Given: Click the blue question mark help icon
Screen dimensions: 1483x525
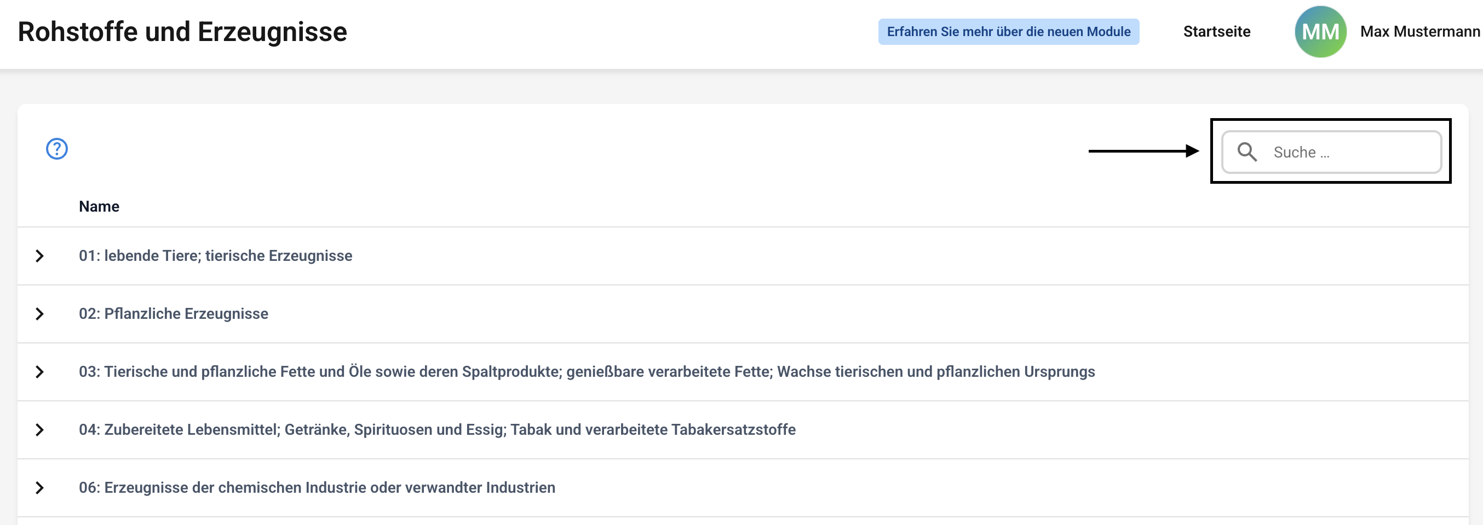Looking at the screenshot, I should 56,149.
